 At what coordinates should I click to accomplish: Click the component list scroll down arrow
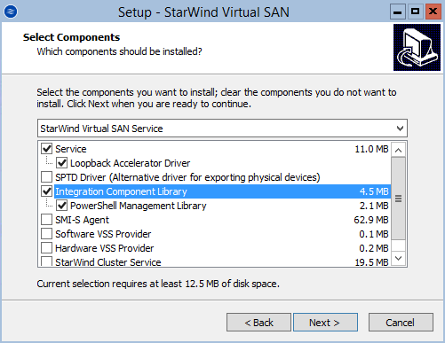point(399,259)
